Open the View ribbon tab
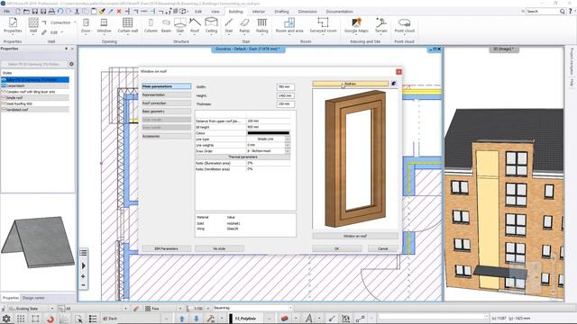Screen dimensions: 577x324 pyautogui.click(x=215, y=12)
